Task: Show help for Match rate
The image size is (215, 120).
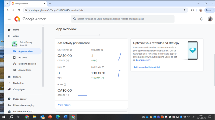Action: [x=103, y=67]
